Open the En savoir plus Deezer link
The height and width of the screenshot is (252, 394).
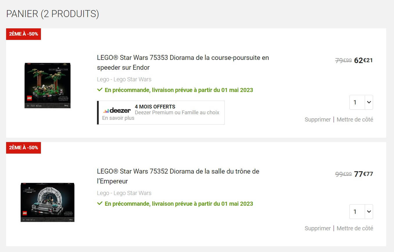pos(118,118)
